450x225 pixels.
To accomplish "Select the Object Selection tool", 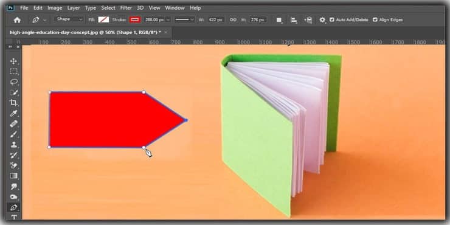I will [x=13, y=92].
